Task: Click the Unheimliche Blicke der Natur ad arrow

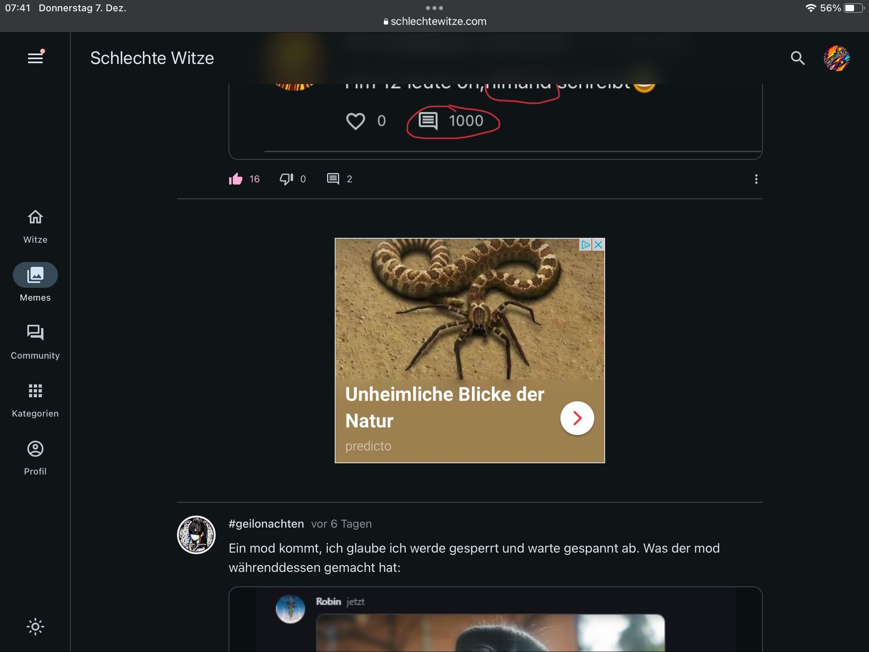Action: [576, 418]
